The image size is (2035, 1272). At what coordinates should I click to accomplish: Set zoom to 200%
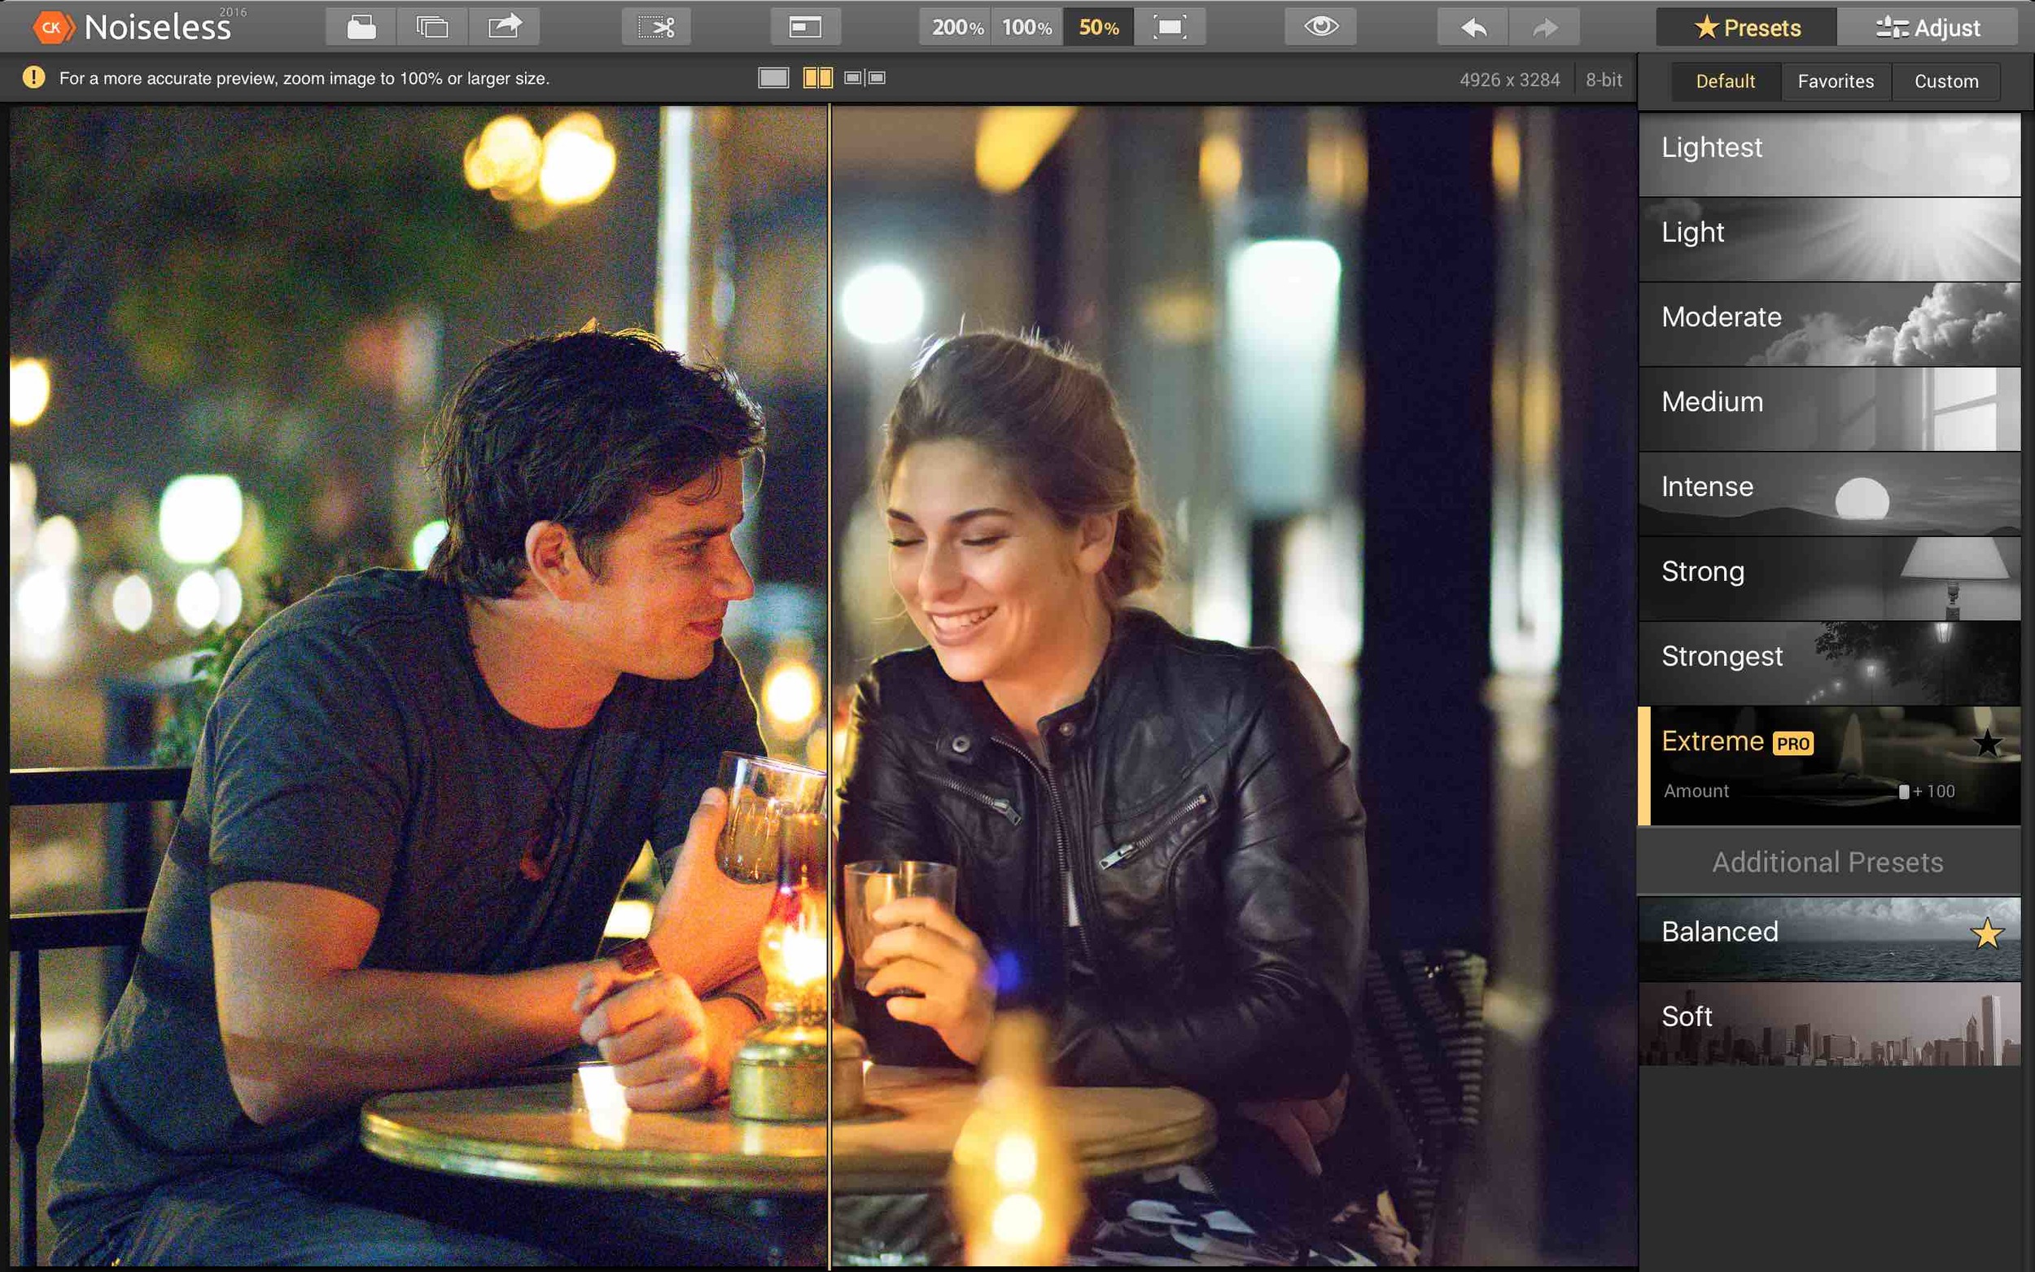(x=956, y=27)
